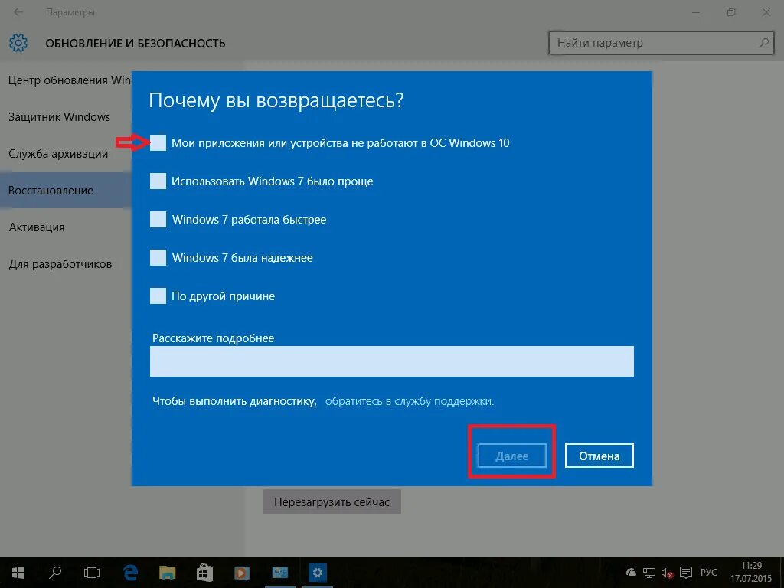Tick 'Использовать Windows 7 было проще' checkbox
The height and width of the screenshot is (588, 784).
point(158,181)
